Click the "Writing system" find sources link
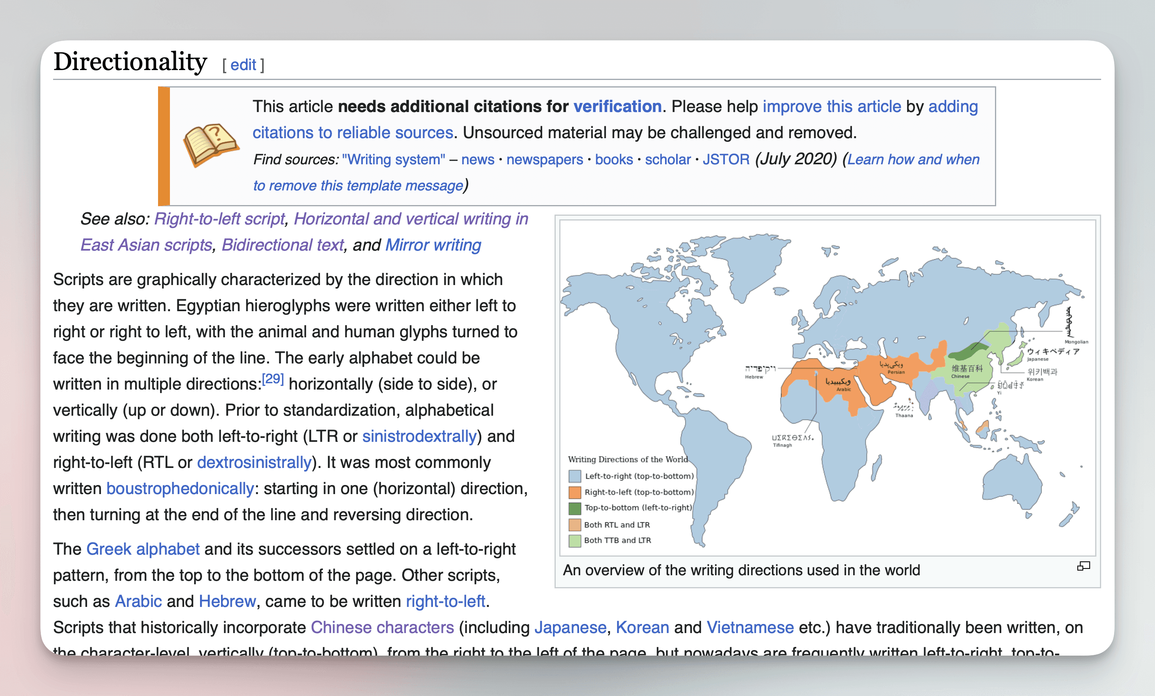Screen dimensions: 1155x696 point(393,160)
